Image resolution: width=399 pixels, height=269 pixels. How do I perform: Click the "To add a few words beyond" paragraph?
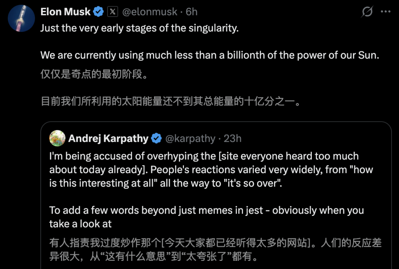207,210
